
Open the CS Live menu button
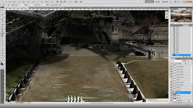pyautogui.click(x=178, y=2)
